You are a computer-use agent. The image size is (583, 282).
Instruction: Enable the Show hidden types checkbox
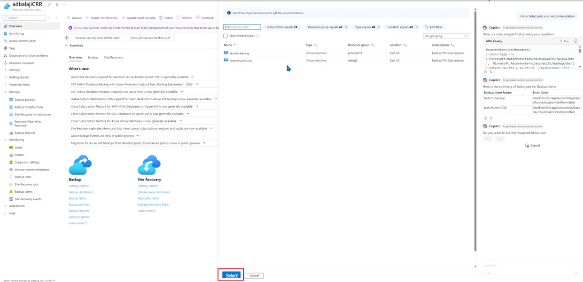point(225,36)
